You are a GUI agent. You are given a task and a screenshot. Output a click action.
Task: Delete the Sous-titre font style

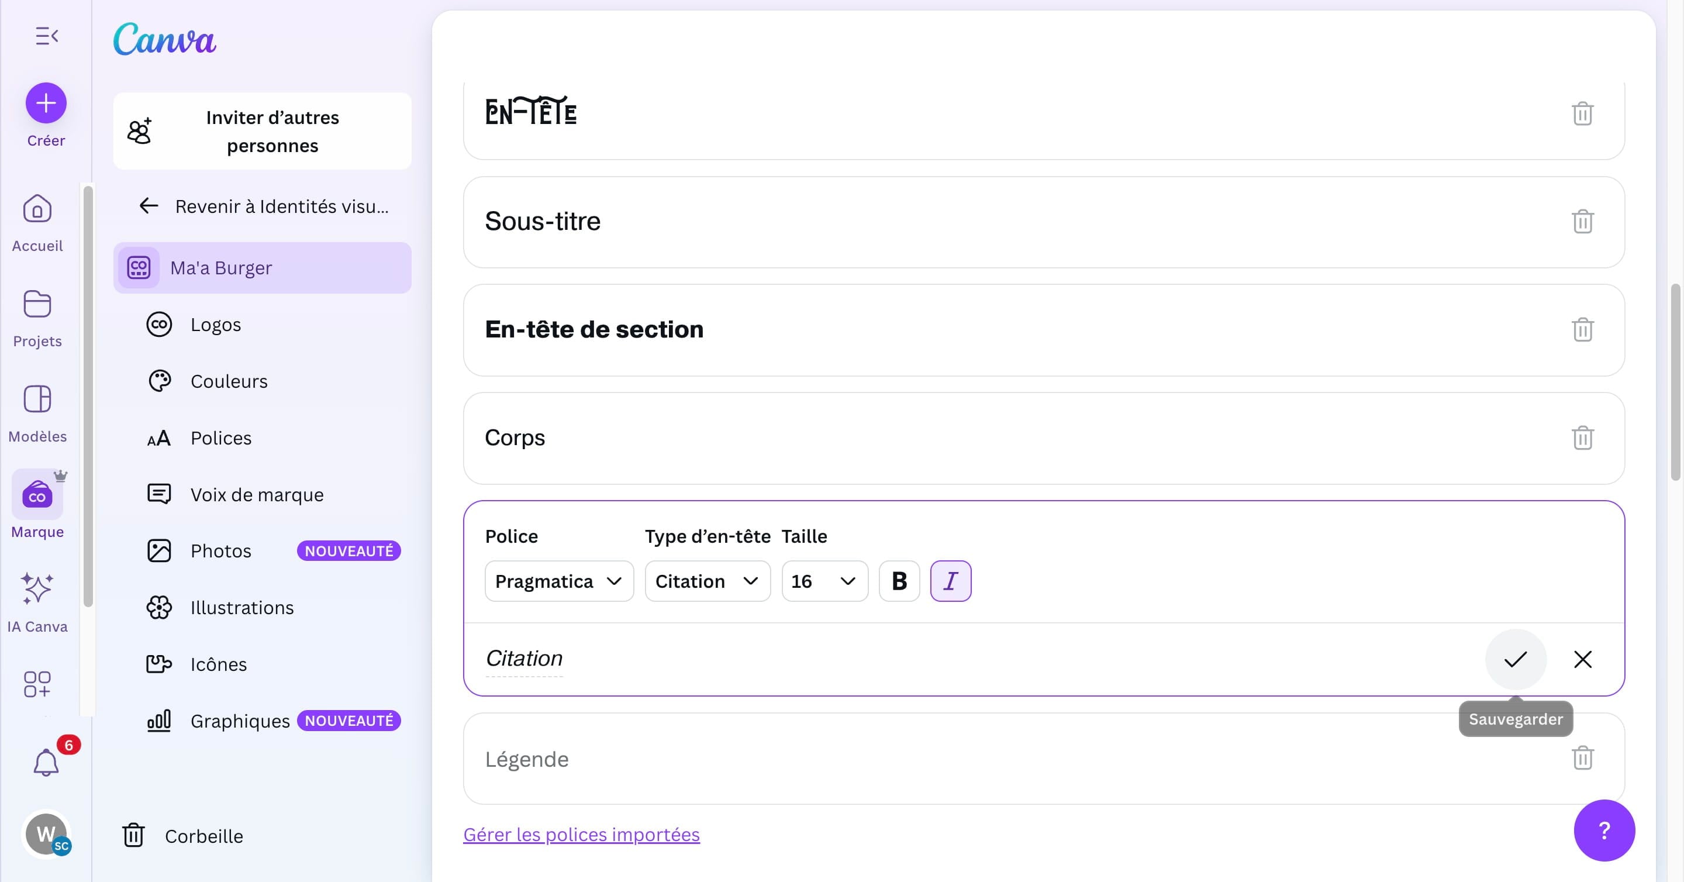(1582, 222)
